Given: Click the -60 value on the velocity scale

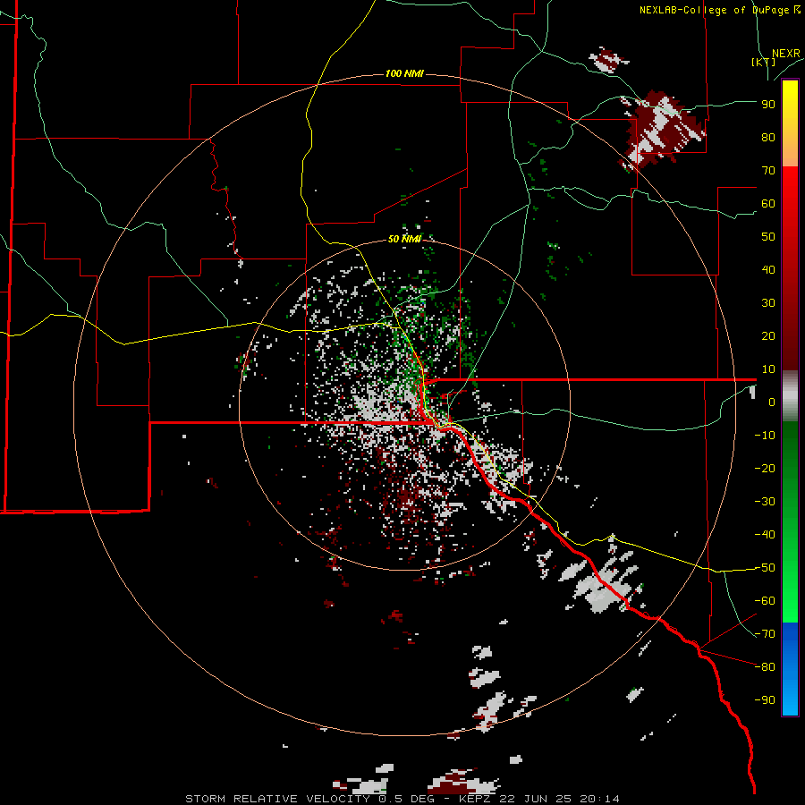Looking at the screenshot, I should [x=765, y=601].
